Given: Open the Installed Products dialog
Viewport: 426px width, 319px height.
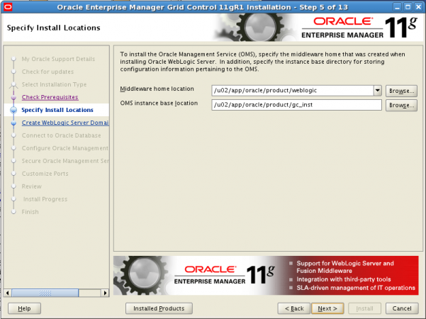Looking at the screenshot, I should click(x=159, y=308).
